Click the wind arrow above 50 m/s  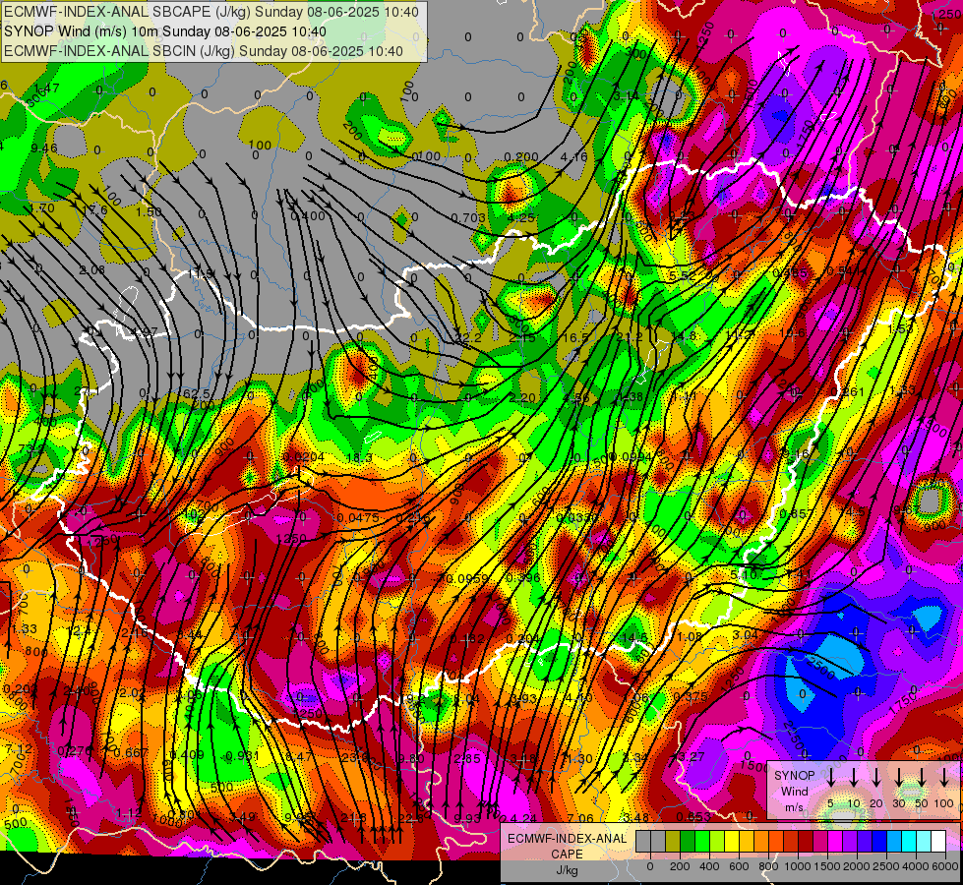click(x=922, y=778)
